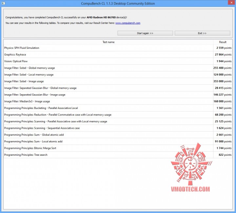This screenshot has width=236, height=213.
Task: Click the 91 000 points result
Action: point(223,141)
